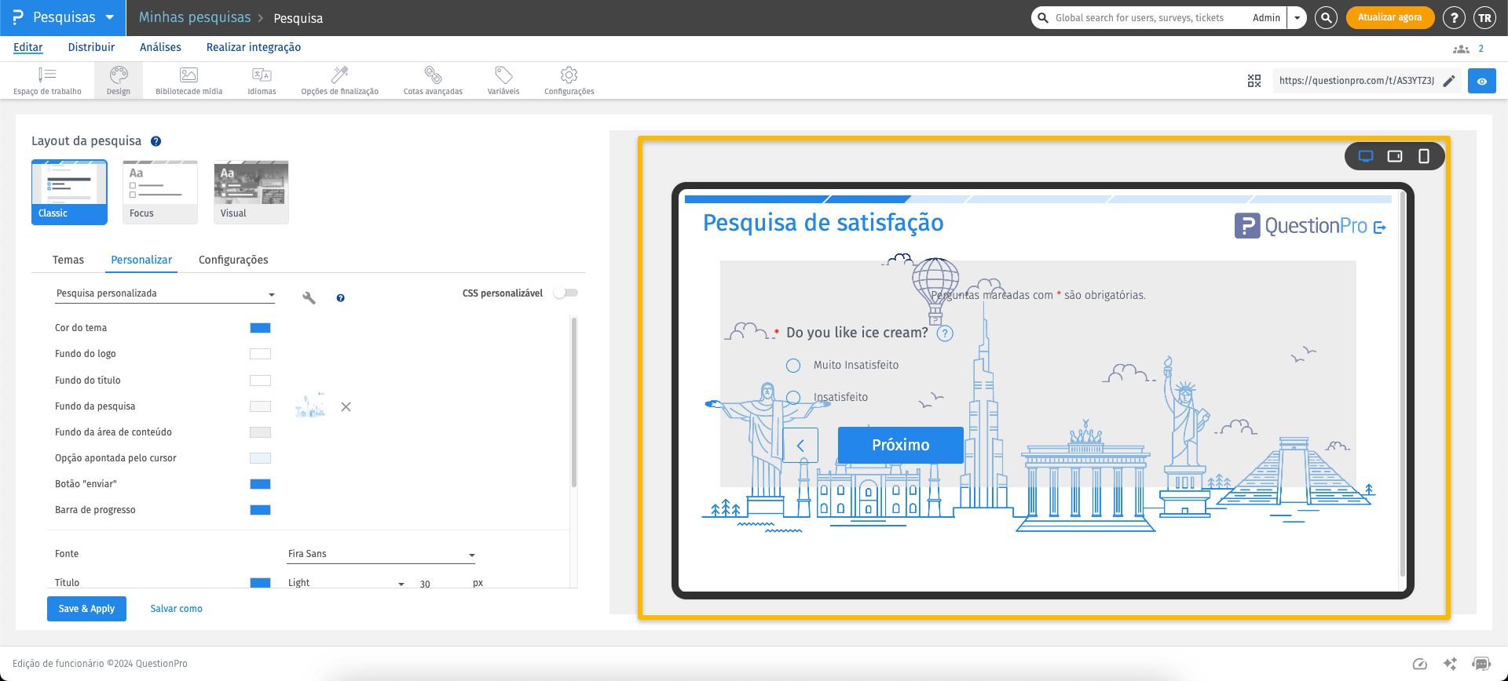
Task: Show the survey QR code
Action: [x=1254, y=81]
